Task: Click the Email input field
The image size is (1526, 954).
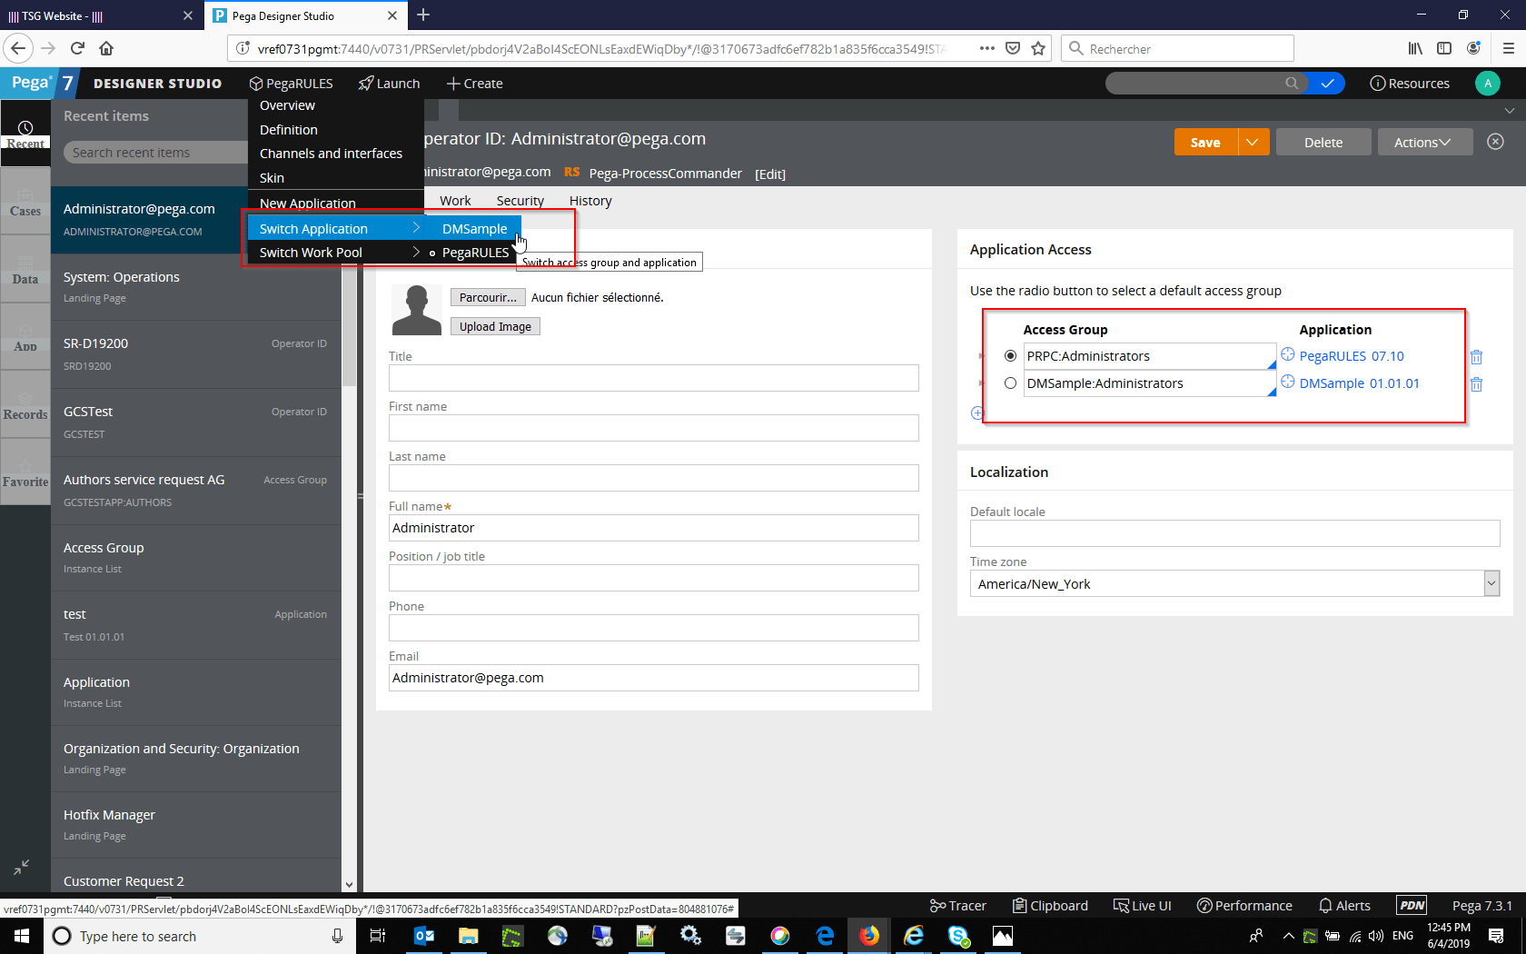Action: coord(654,678)
